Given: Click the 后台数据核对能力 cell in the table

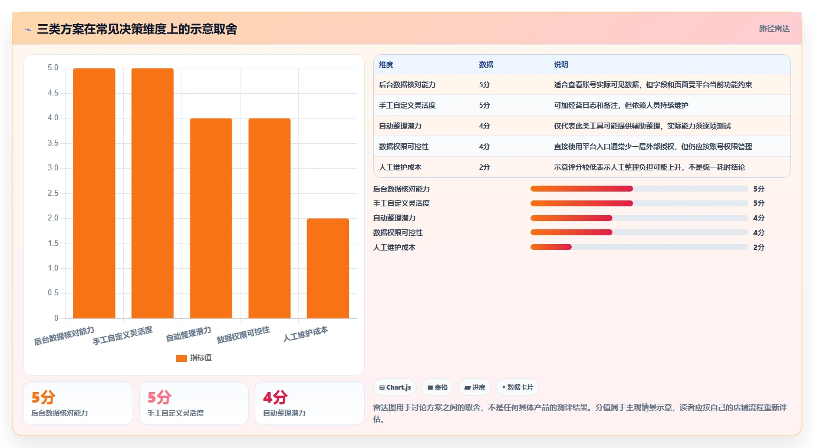Looking at the screenshot, I should pos(407,85).
